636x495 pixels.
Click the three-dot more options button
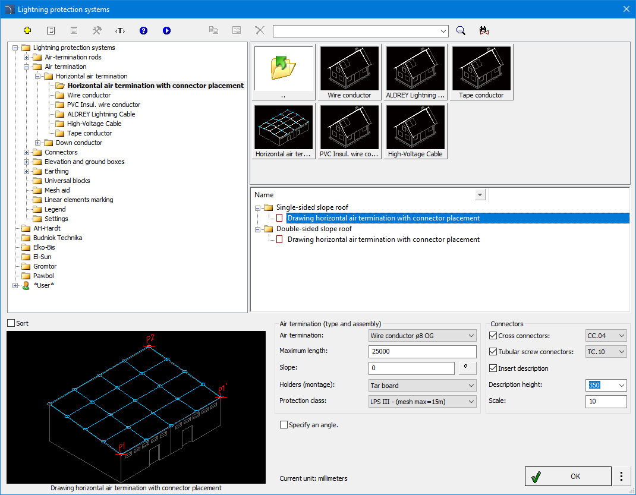tap(621, 477)
